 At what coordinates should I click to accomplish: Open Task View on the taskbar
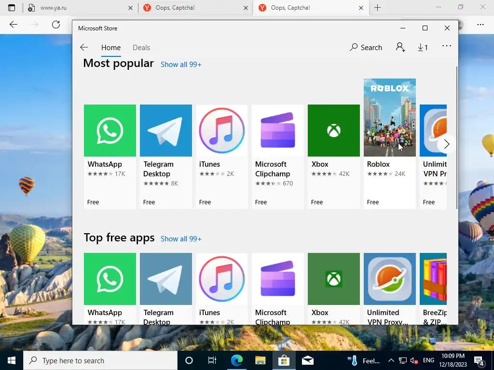(x=212, y=360)
